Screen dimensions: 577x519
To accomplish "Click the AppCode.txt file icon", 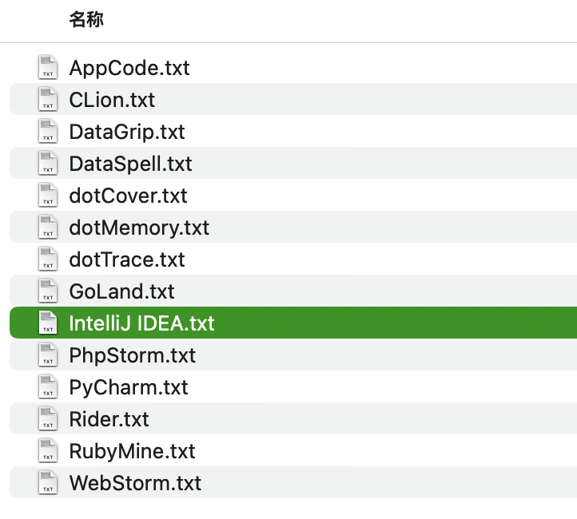I will 48,67.
